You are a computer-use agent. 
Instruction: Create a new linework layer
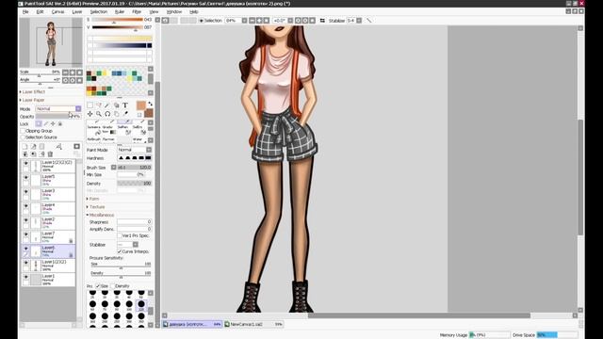coord(34,147)
